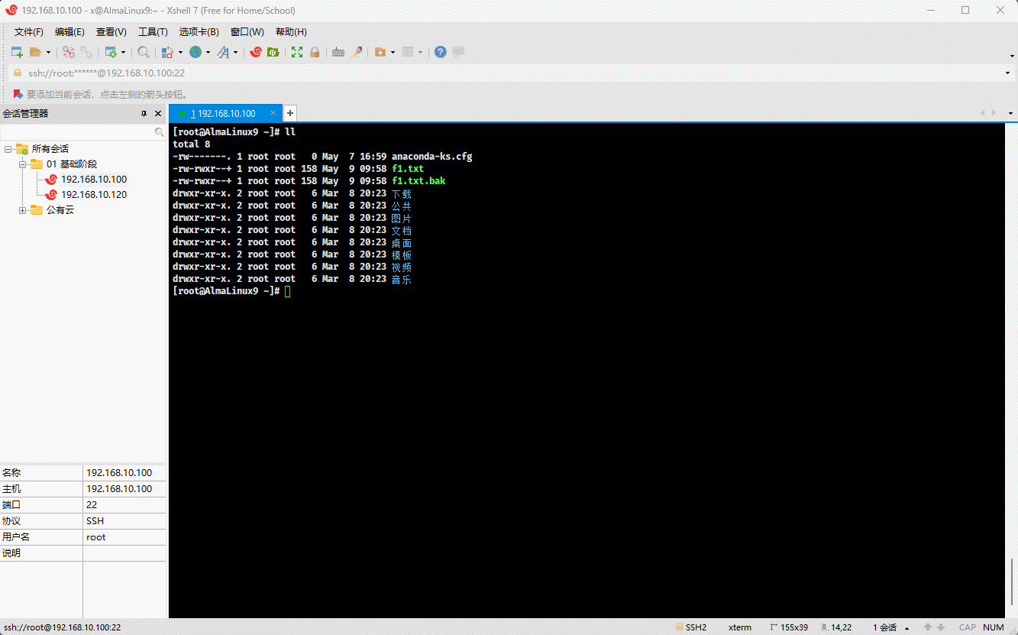Click the highlighter pen toolbar icon

coord(356,52)
